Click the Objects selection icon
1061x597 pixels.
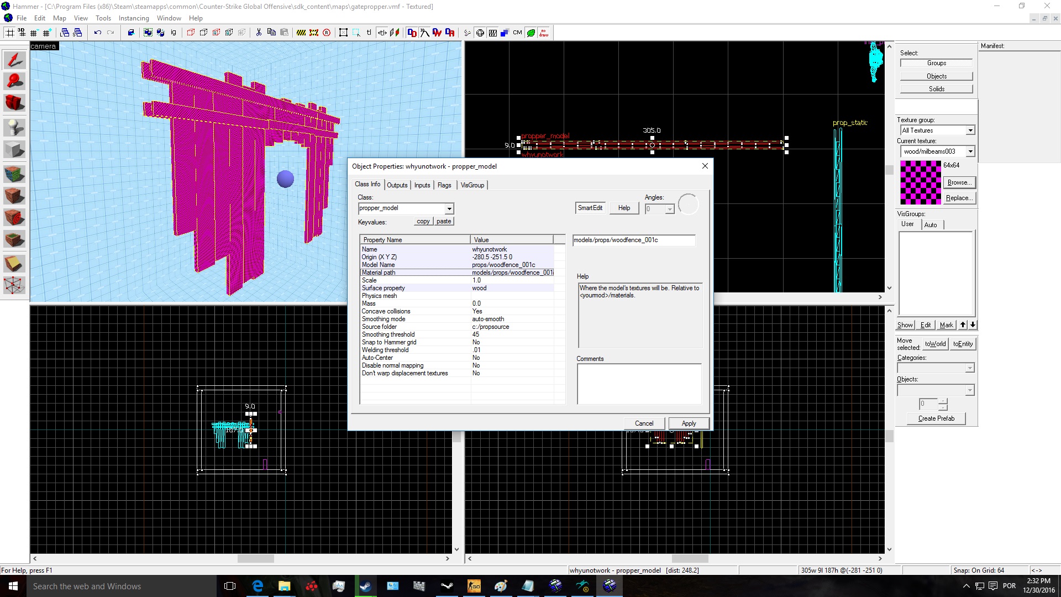click(936, 75)
